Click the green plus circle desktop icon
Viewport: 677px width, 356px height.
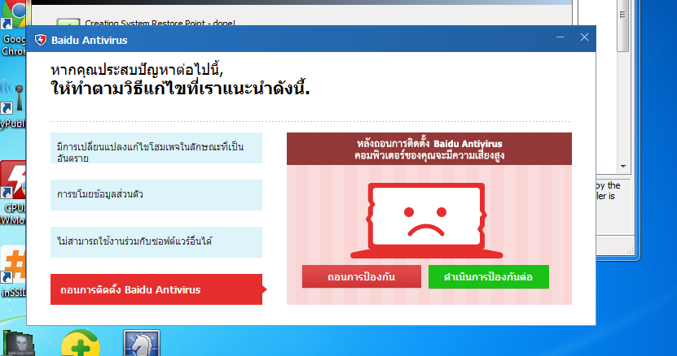[x=81, y=344]
